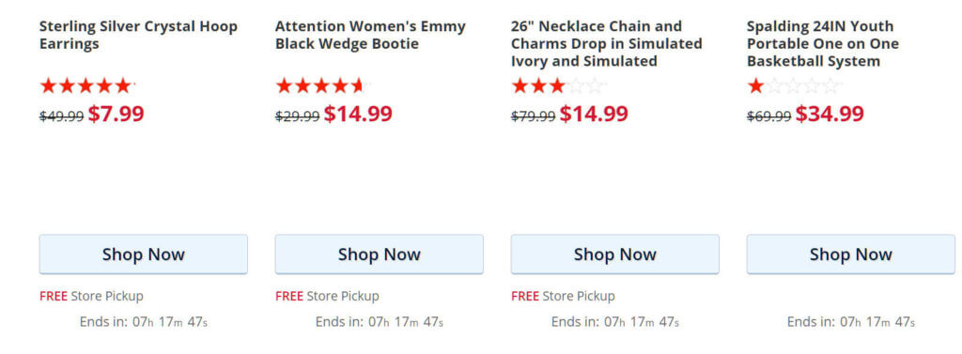The height and width of the screenshot is (354, 962).
Task: Open 26" Necklace Chain and Charms Drop listing
Action: coord(606,43)
